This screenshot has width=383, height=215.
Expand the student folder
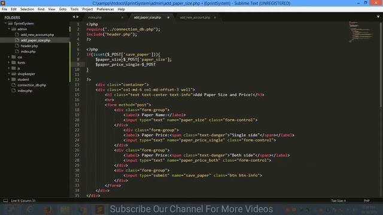pyautogui.click(x=9, y=79)
